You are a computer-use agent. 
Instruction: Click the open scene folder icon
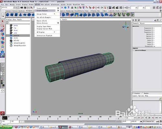pyautogui.click(x=22, y=7)
